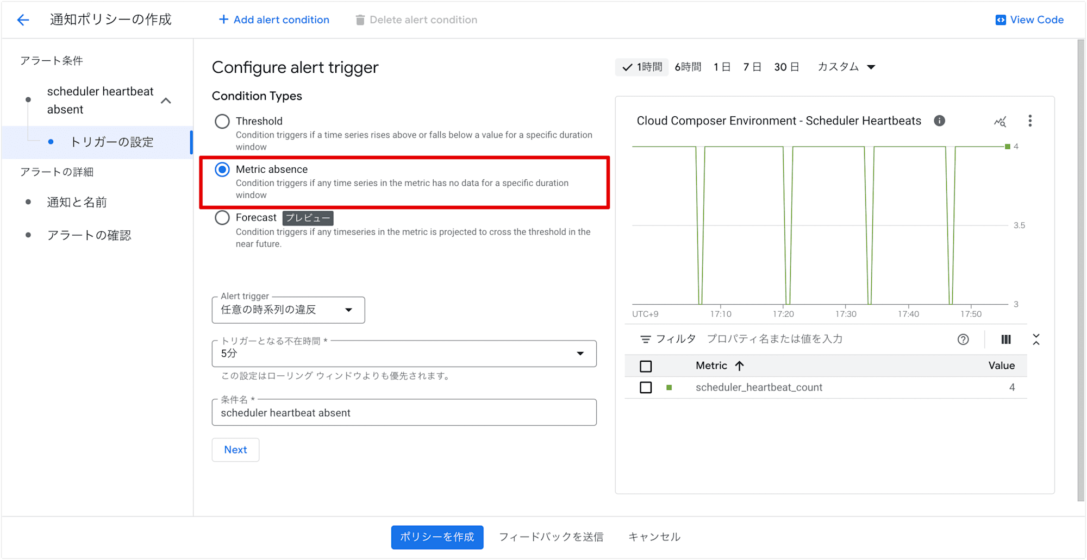Screen dimensions: 1087x560
Task: Click the green scheduler_heartbeat_count series swatch
Action: [x=669, y=387]
